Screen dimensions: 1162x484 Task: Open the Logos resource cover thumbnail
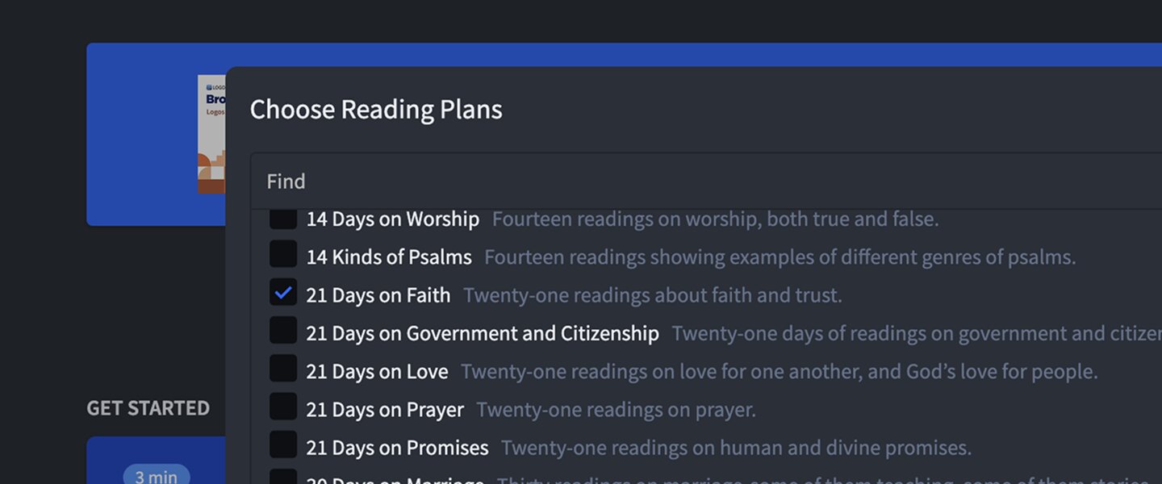tap(213, 133)
